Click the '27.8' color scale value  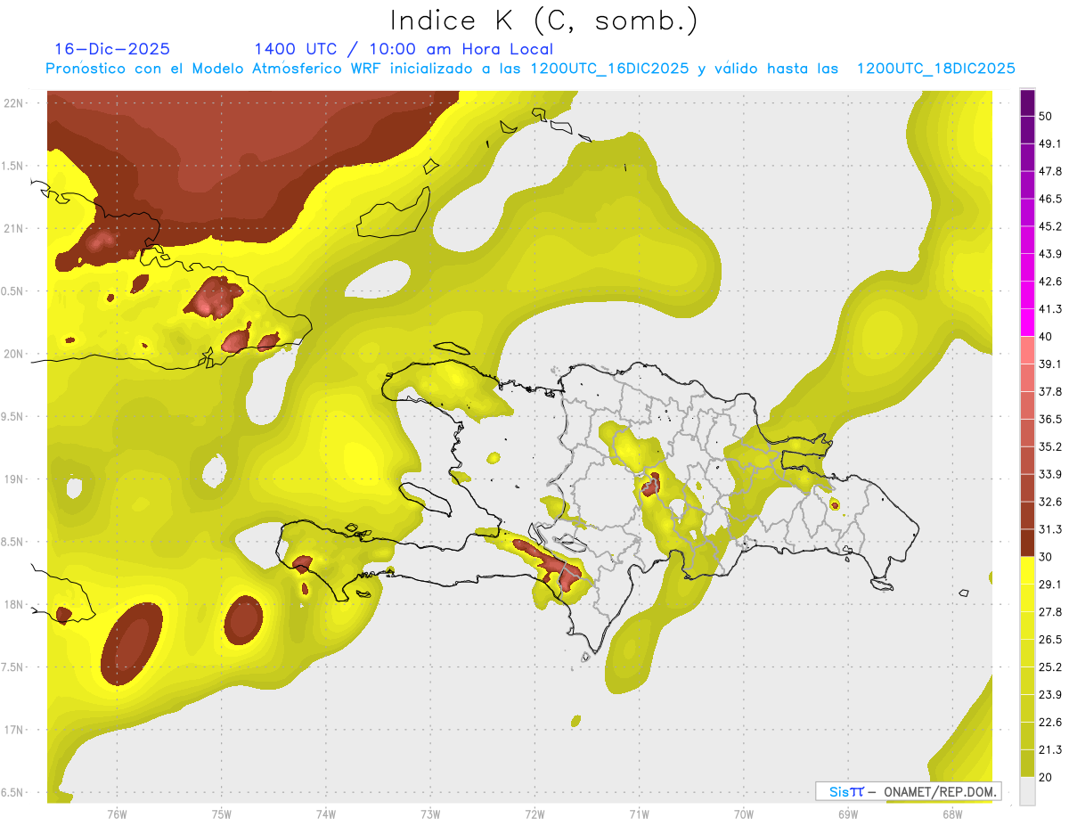(1050, 611)
